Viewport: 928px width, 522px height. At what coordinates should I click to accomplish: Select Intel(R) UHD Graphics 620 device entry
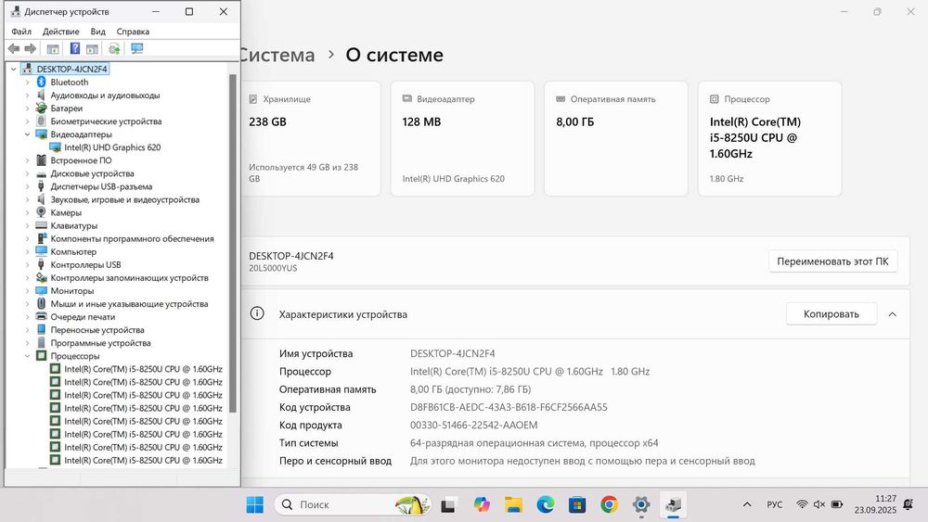[x=112, y=147]
